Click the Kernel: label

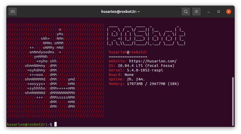coord(117,70)
